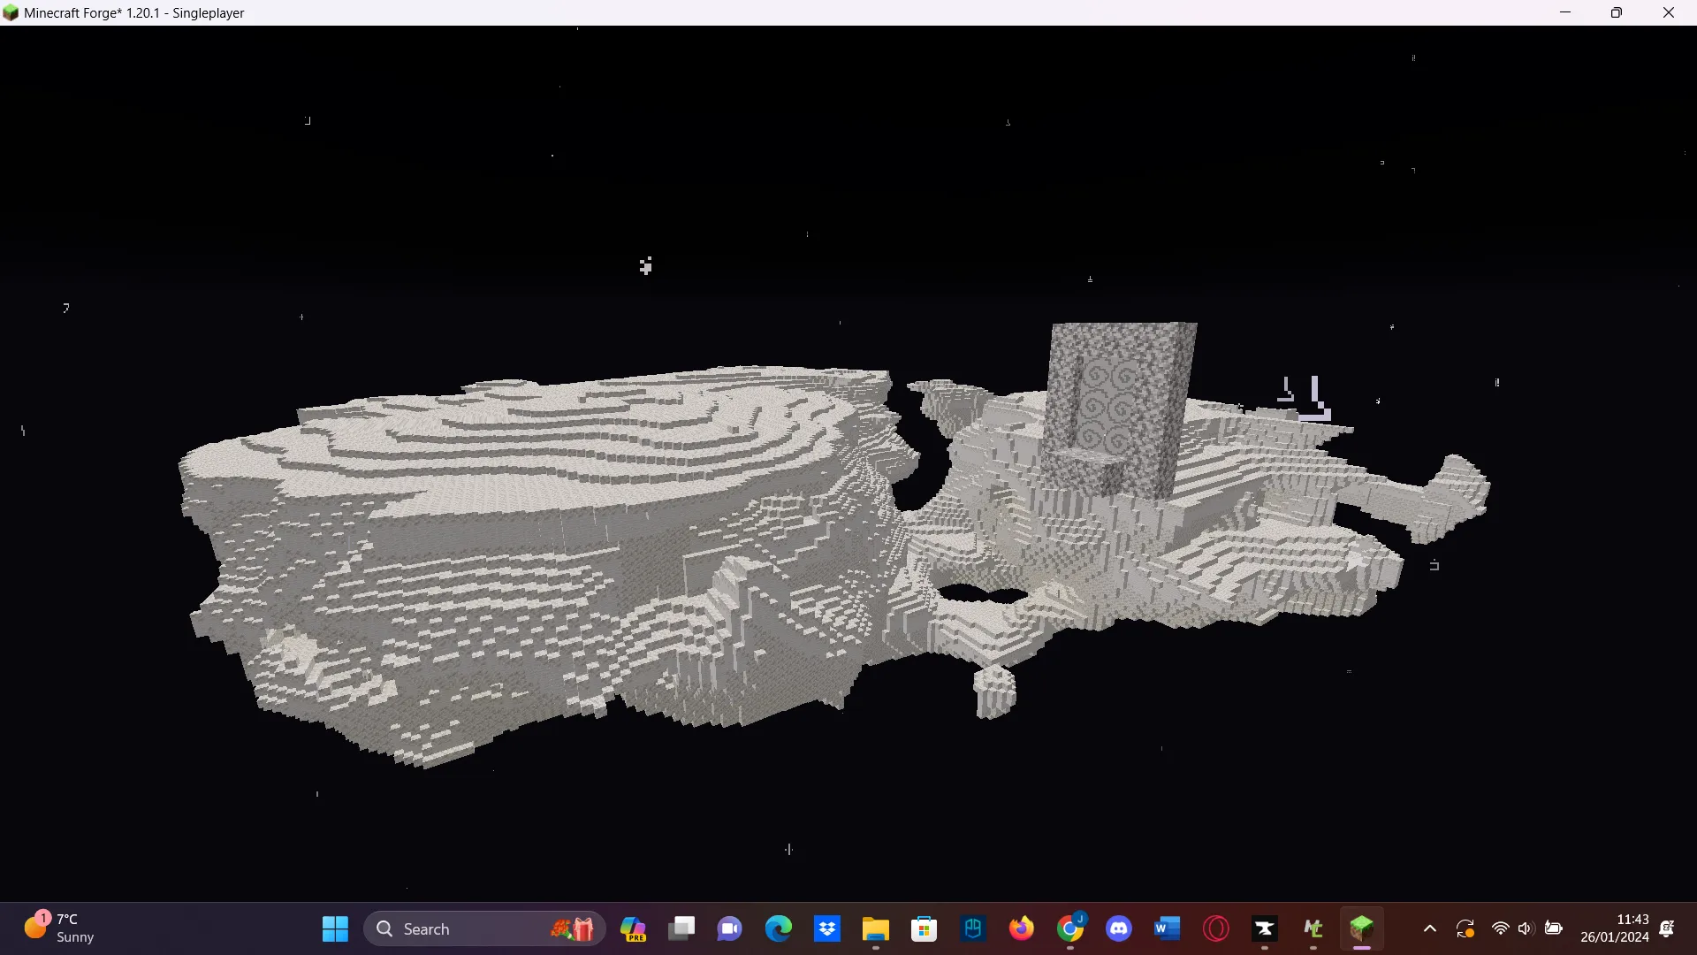The height and width of the screenshot is (955, 1697).
Task: Restore down the Minecraft window
Action: [x=1617, y=12]
